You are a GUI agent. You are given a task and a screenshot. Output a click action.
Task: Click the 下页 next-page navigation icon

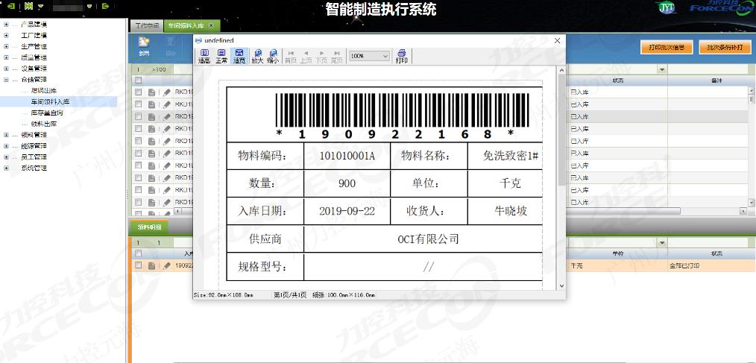click(x=321, y=56)
